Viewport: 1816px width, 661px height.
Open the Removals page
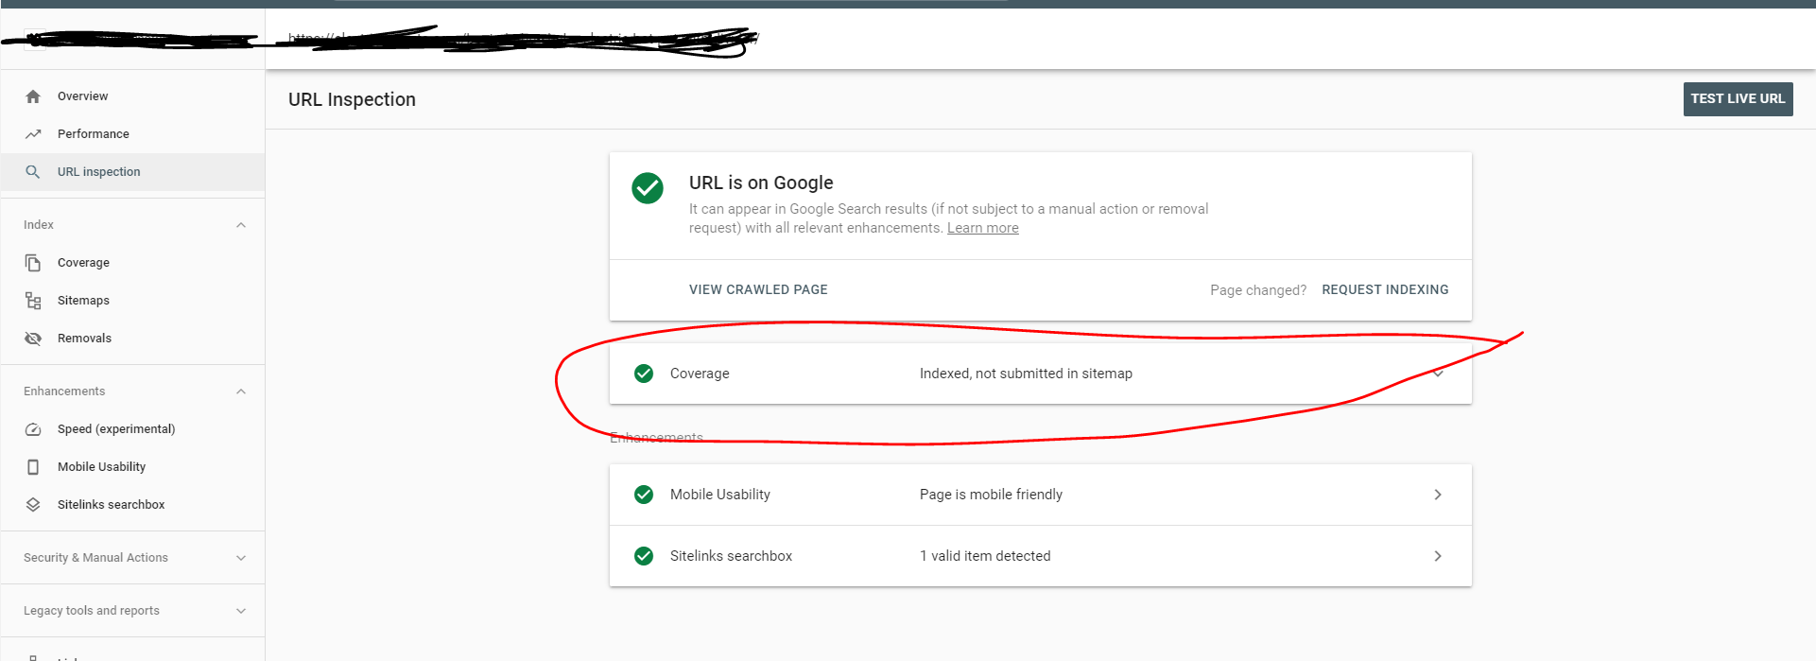(132, 339)
